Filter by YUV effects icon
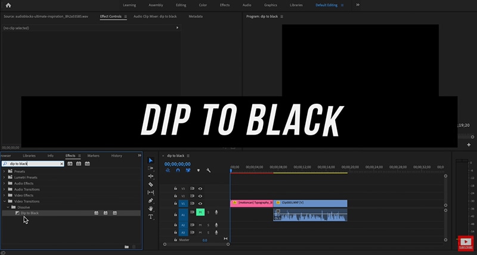Image resolution: width=477 pixels, height=255 pixels. tap(87, 163)
